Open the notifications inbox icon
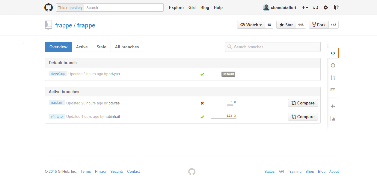This screenshot has height=182, width=377. click(316, 7)
